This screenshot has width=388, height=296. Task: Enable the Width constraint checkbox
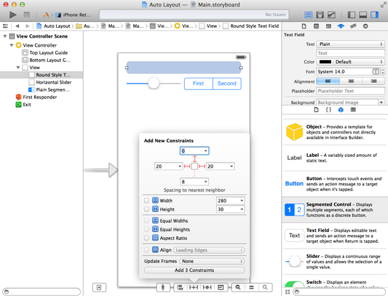(x=147, y=200)
